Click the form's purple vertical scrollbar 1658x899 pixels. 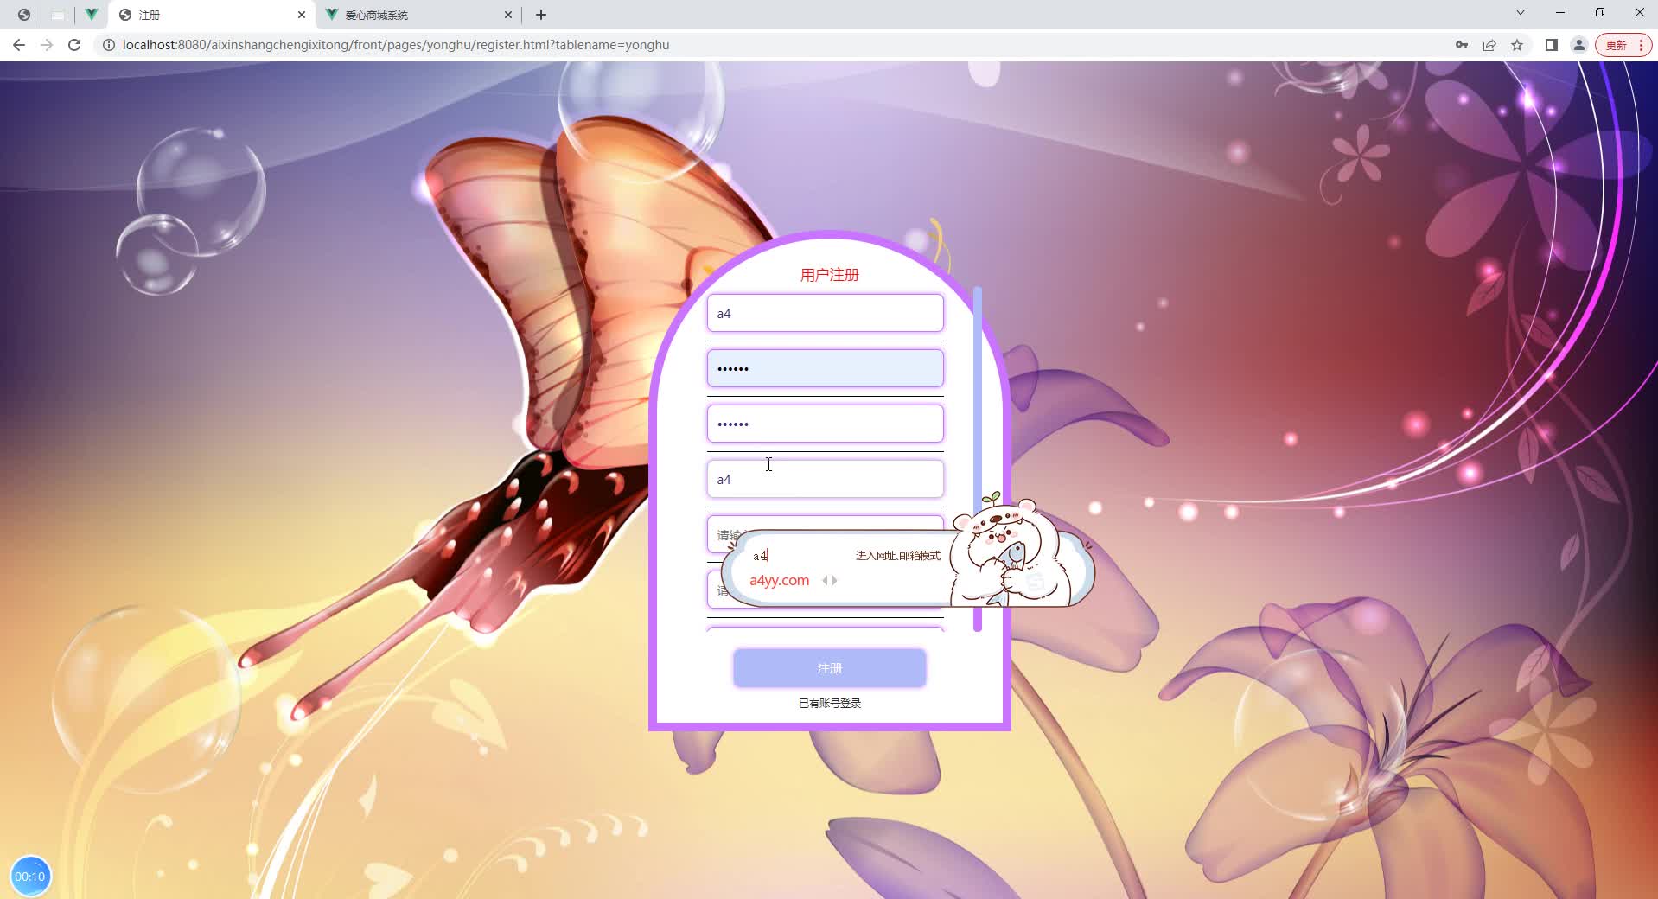(x=978, y=458)
